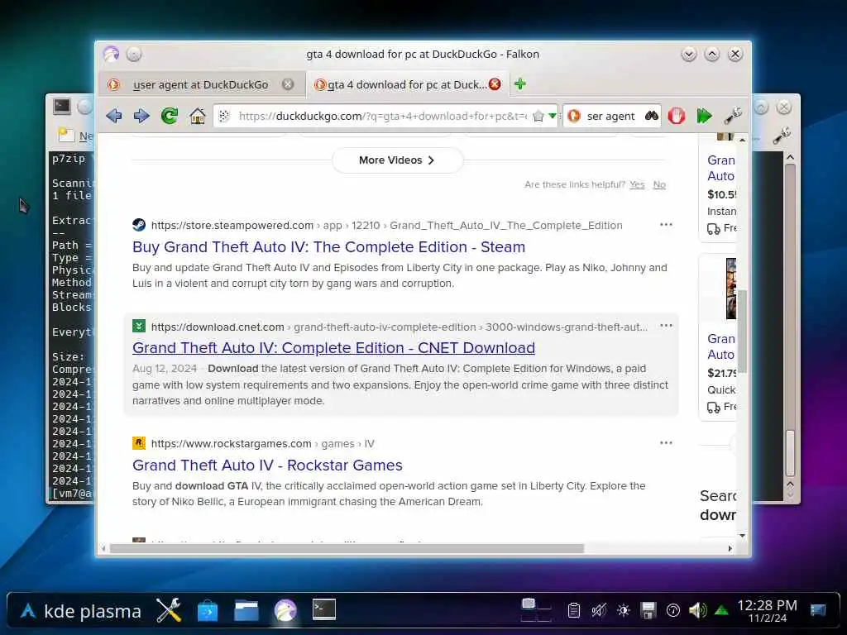Screen dimensions: 847x635
Task: Switch desktops using the pager widget
Action: point(536,610)
